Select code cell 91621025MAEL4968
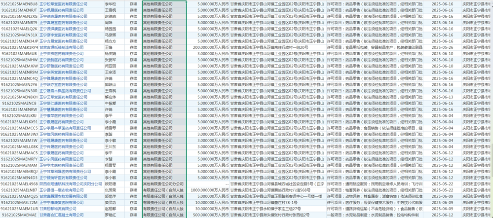 (19, 183)
